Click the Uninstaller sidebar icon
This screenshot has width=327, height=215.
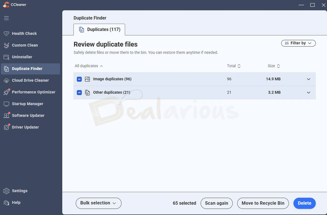pyautogui.click(x=6, y=57)
